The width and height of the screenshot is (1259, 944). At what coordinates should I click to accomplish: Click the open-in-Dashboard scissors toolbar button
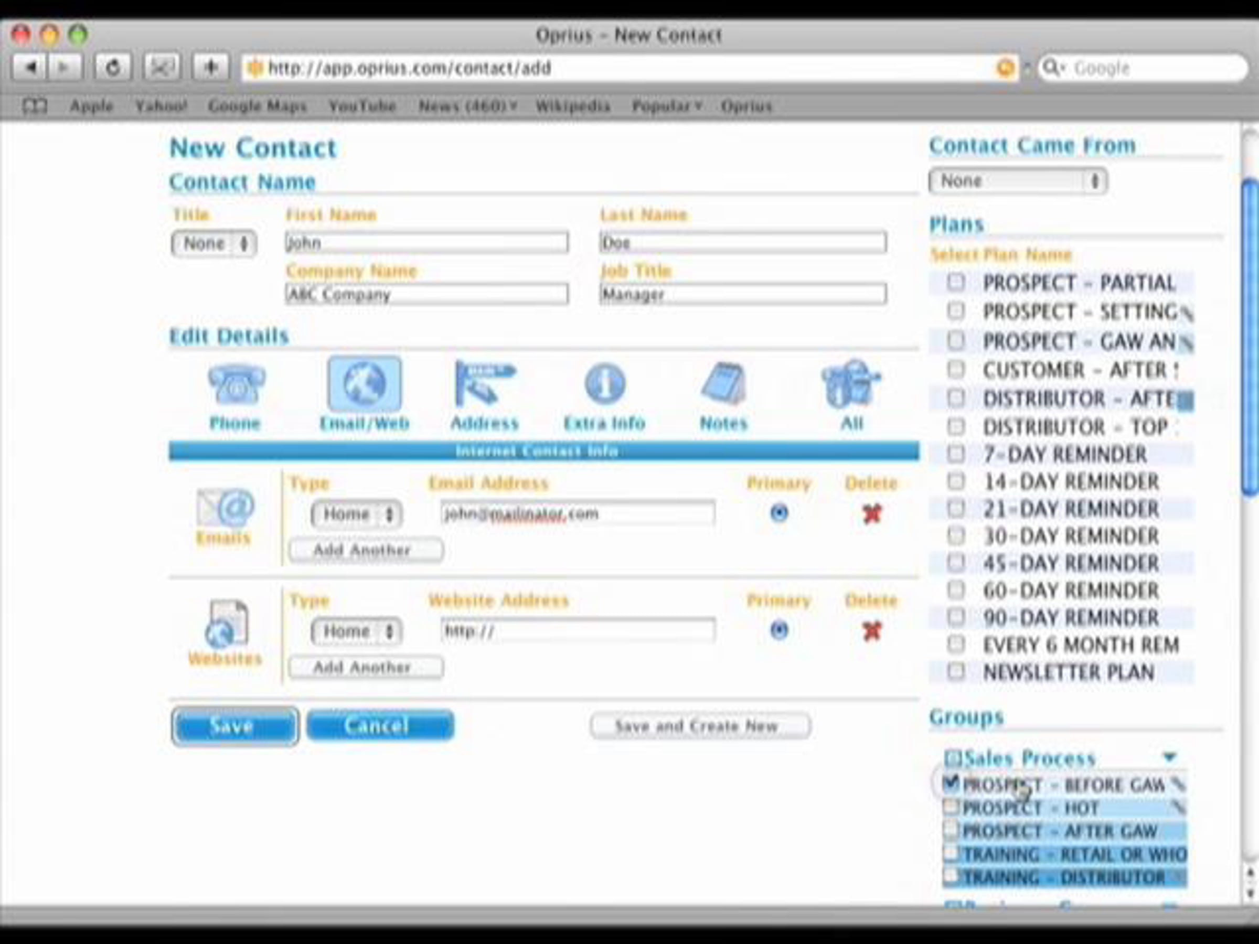point(162,68)
